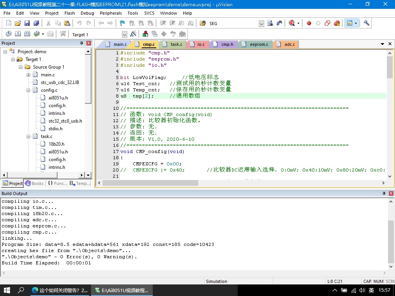The width and height of the screenshot is (395, 296).
Task: Open the SEG search combo dropdown arrow
Action: tap(262, 24)
